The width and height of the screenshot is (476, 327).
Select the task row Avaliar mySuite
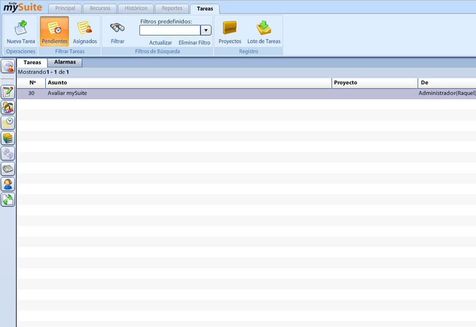coord(178,93)
